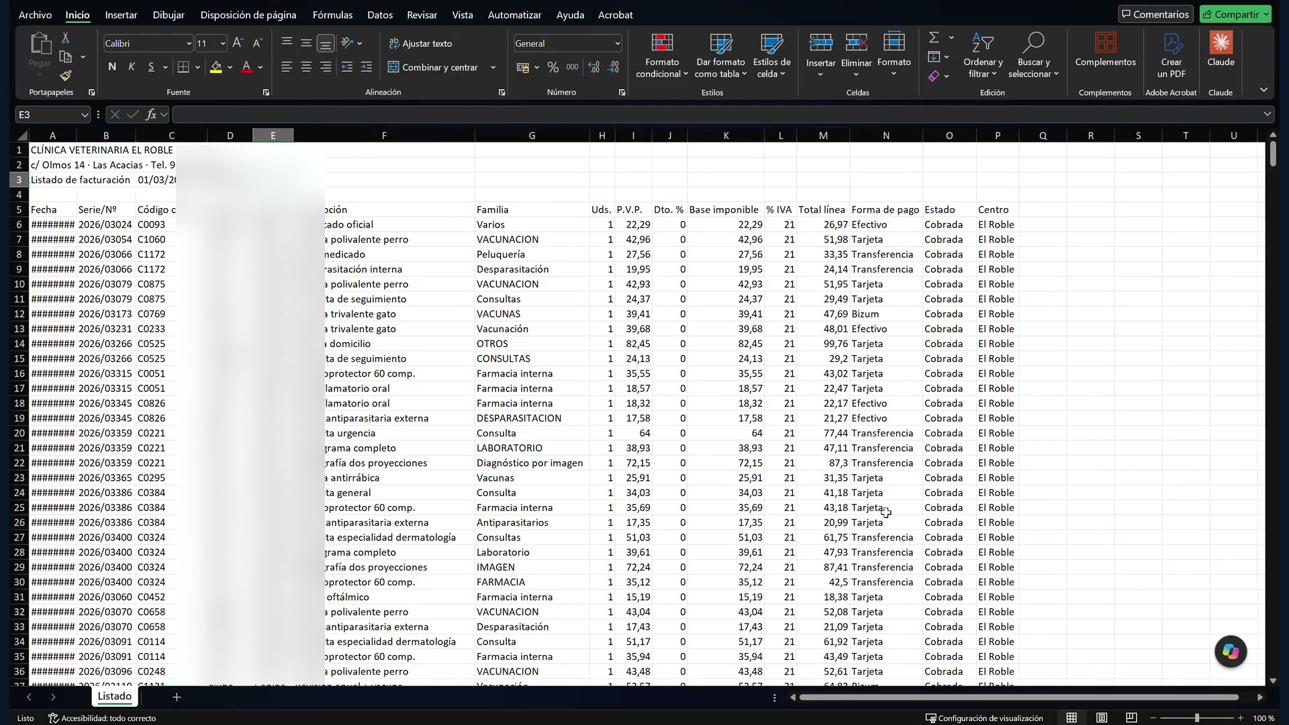This screenshot has height=725, width=1289.
Task: Open Dar formato como tabla
Action: [x=720, y=56]
